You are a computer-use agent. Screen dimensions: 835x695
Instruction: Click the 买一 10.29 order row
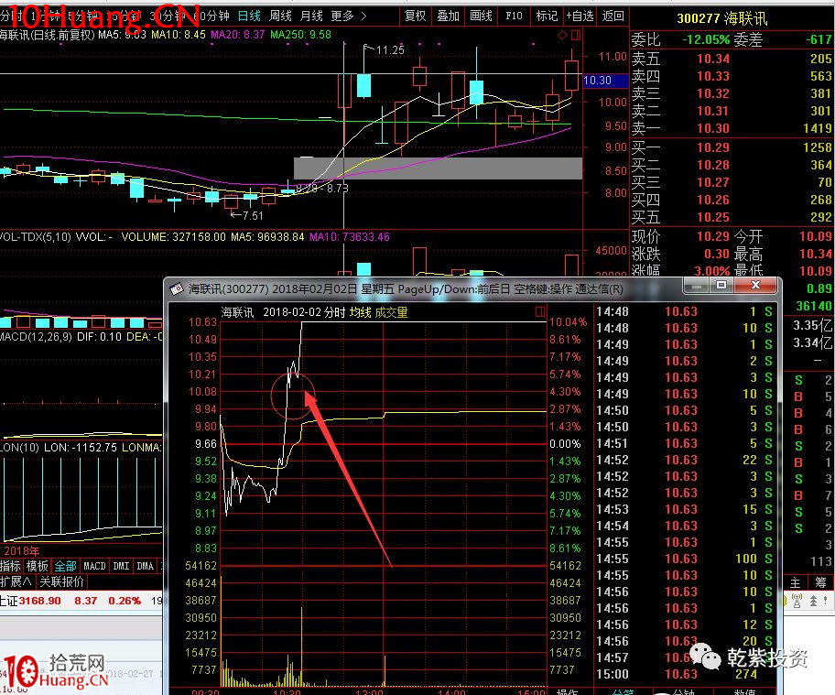[x=732, y=147]
